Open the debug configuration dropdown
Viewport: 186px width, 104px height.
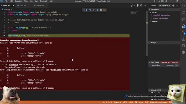pos(166,5)
